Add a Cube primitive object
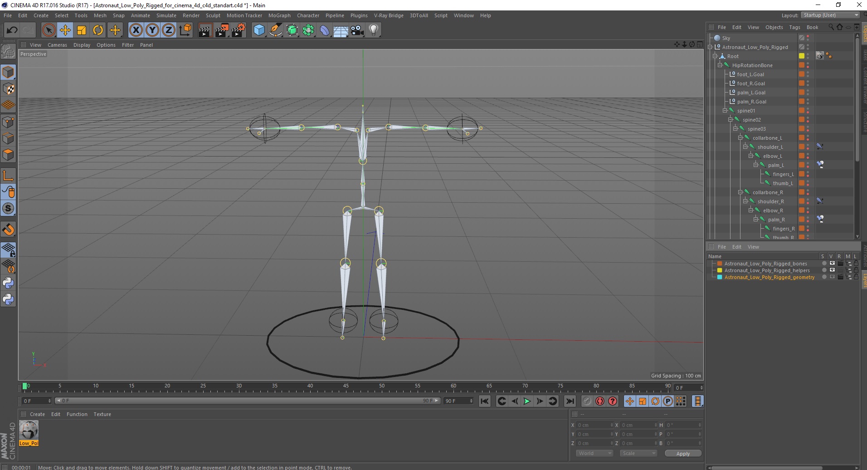The width and height of the screenshot is (867, 470). coord(259,30)
